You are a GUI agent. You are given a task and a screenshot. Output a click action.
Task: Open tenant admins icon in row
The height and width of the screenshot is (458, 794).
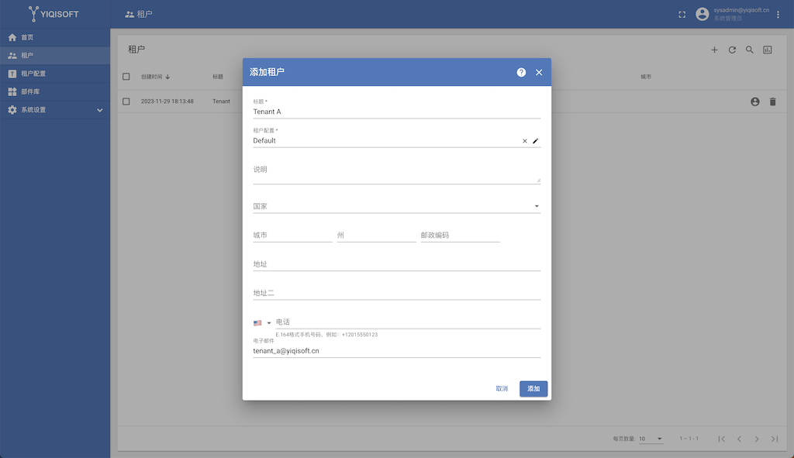pos(755,102)
